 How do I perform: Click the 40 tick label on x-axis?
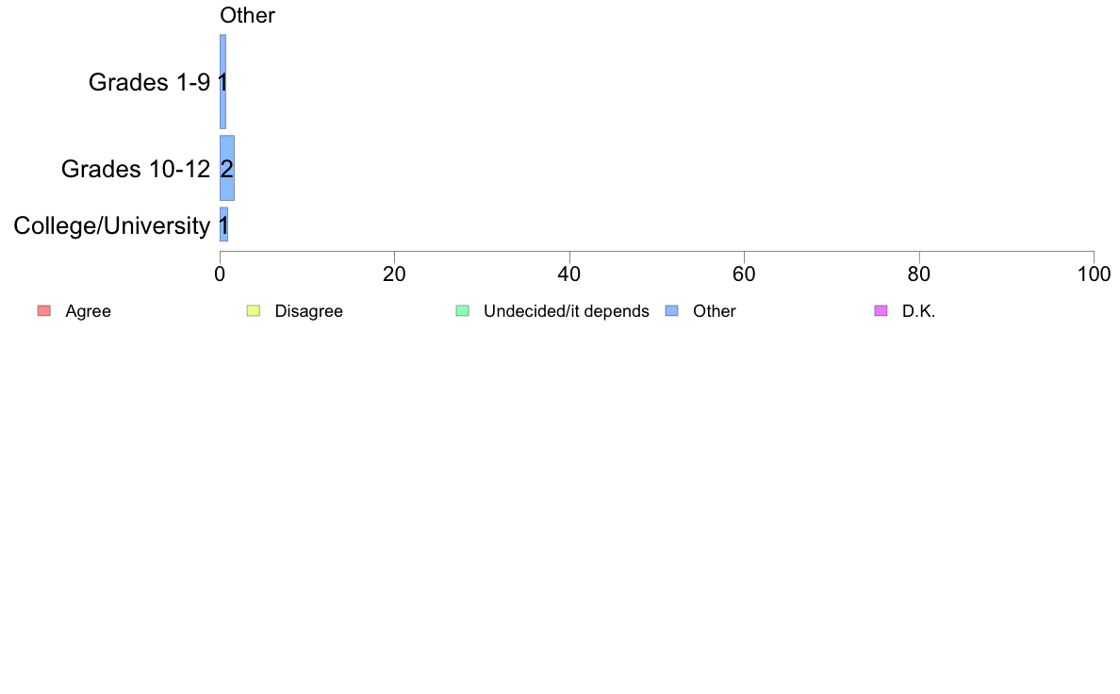point(569,274)
